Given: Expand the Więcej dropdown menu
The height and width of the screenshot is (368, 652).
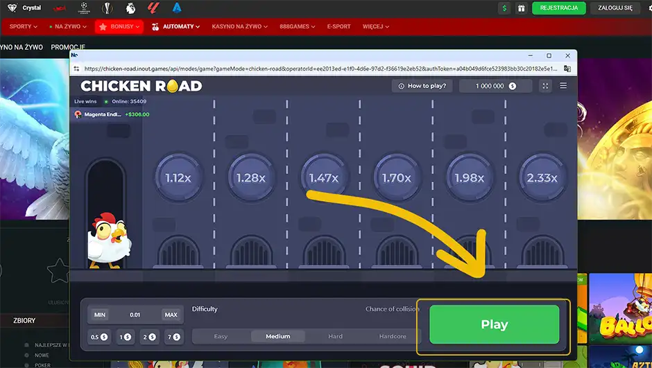Looking at the screenshot, I should coord(376,26).
